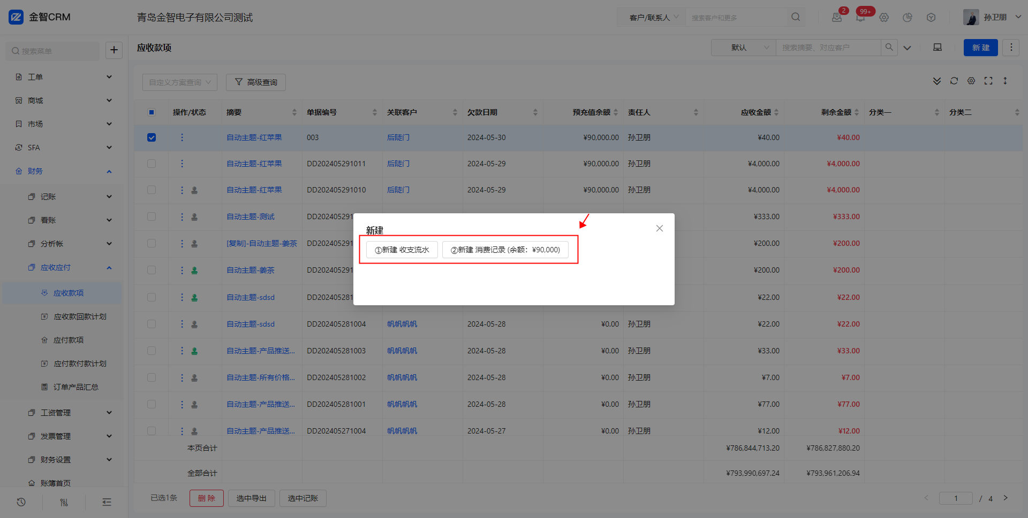Image resolution: width=1028 pixels, height=518 pixels.
Task: Open the more options menu beside 新建
Action: [x=1011, y=47]
